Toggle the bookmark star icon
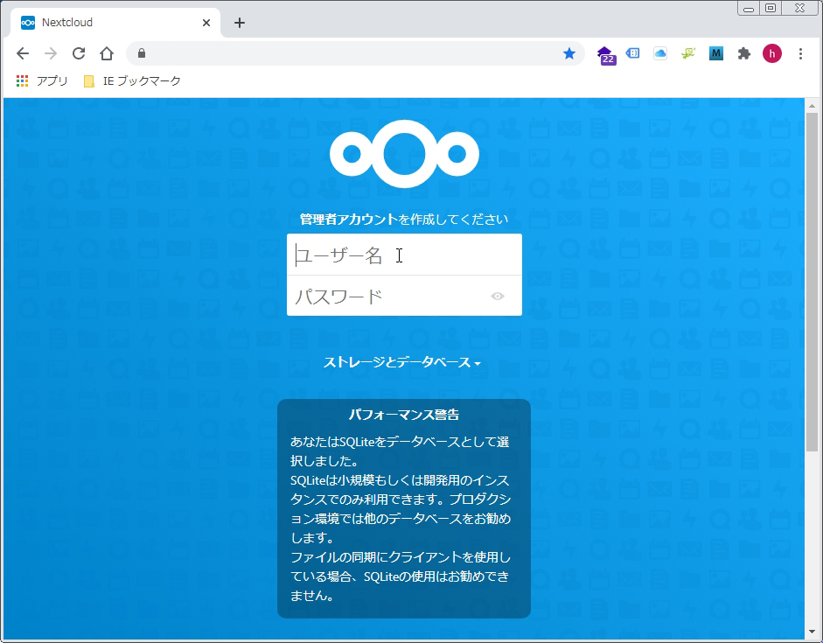Screen dimensions: 823x643 point(569,53)
